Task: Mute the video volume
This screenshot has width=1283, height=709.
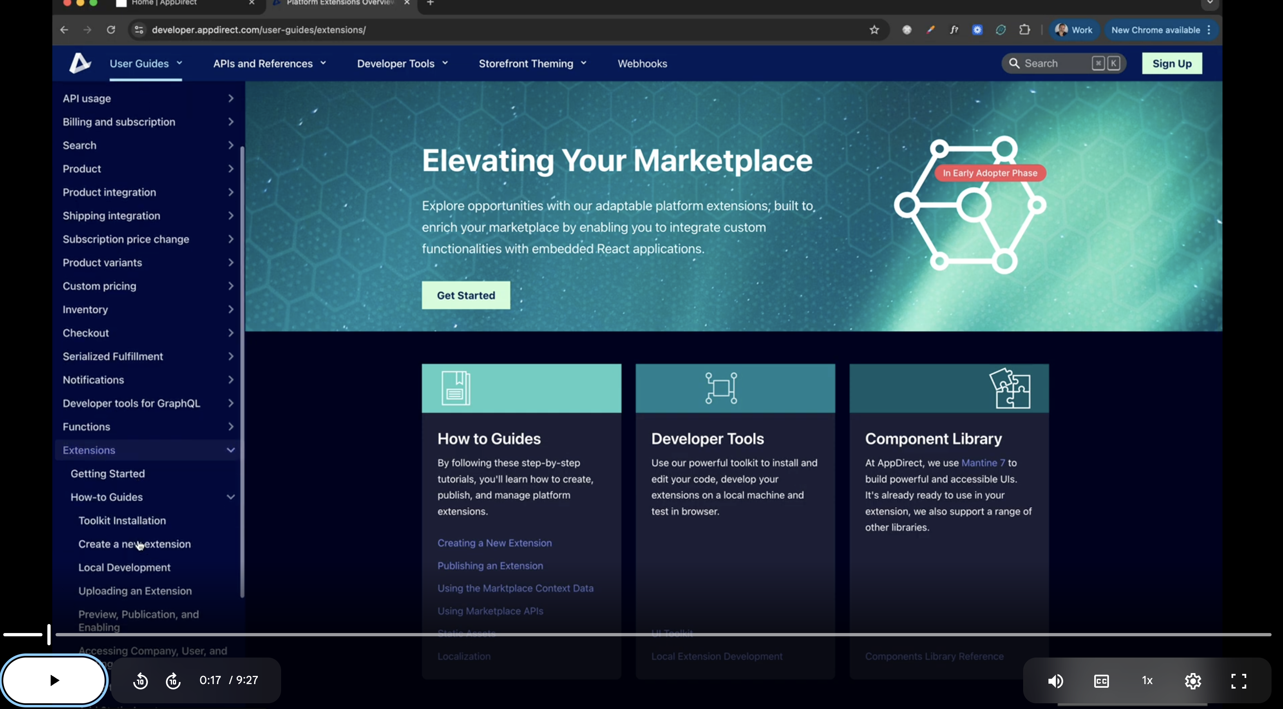Action: pos(1055,680)
